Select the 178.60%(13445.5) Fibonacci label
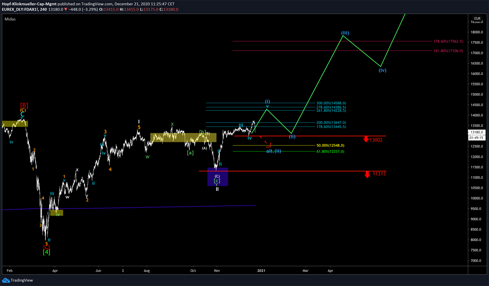This screenshot has height=286, width=489. 331,127
